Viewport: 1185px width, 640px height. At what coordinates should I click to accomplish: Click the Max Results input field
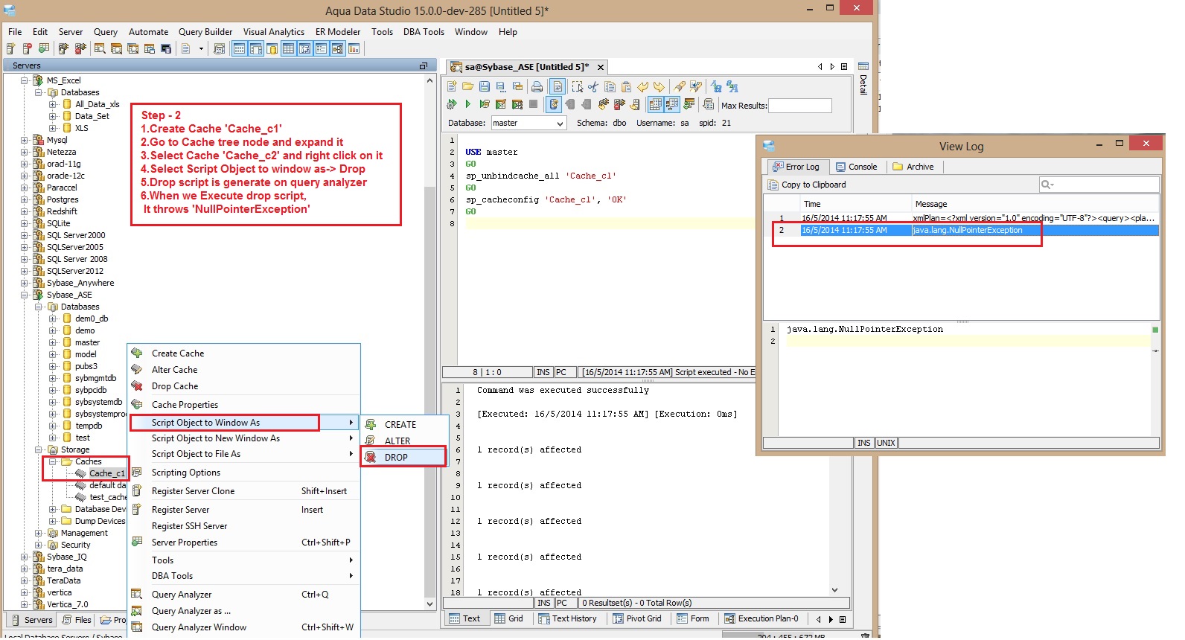coord(800,106)
